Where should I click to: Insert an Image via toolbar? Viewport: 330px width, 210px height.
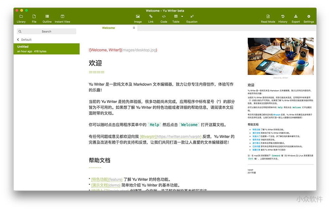coord(138,19)
